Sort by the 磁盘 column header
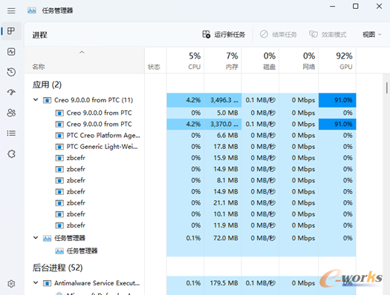Screen dimensions: 390x295 260,61
